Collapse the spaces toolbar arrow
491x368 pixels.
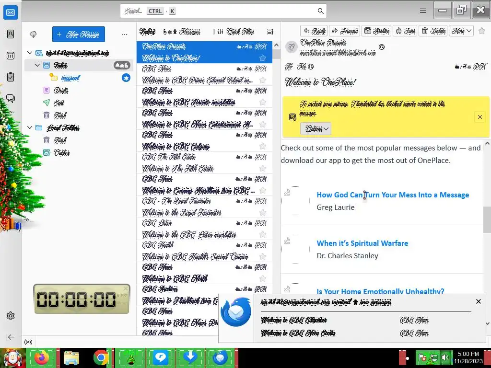11,337
